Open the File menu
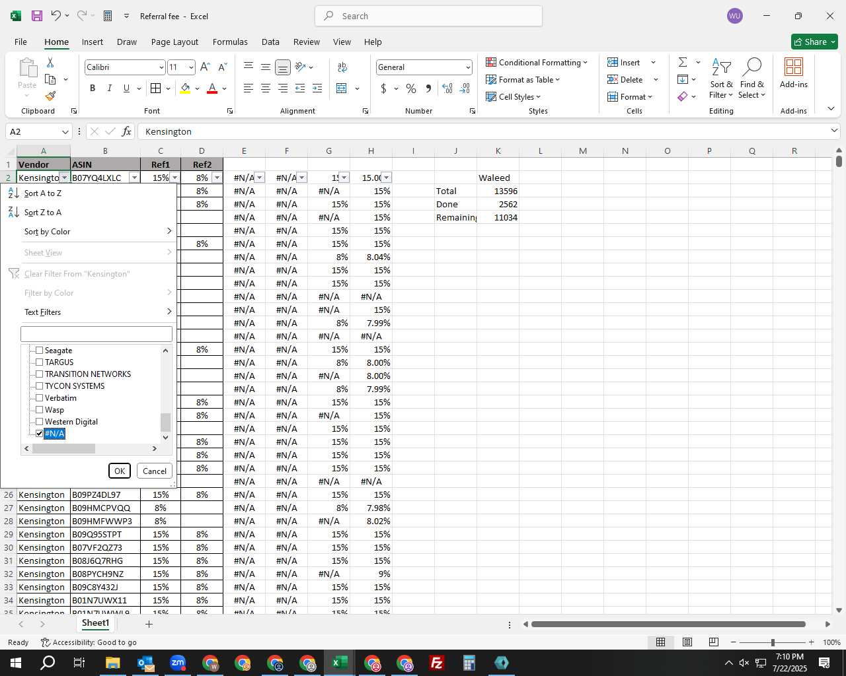 (20, 42)
